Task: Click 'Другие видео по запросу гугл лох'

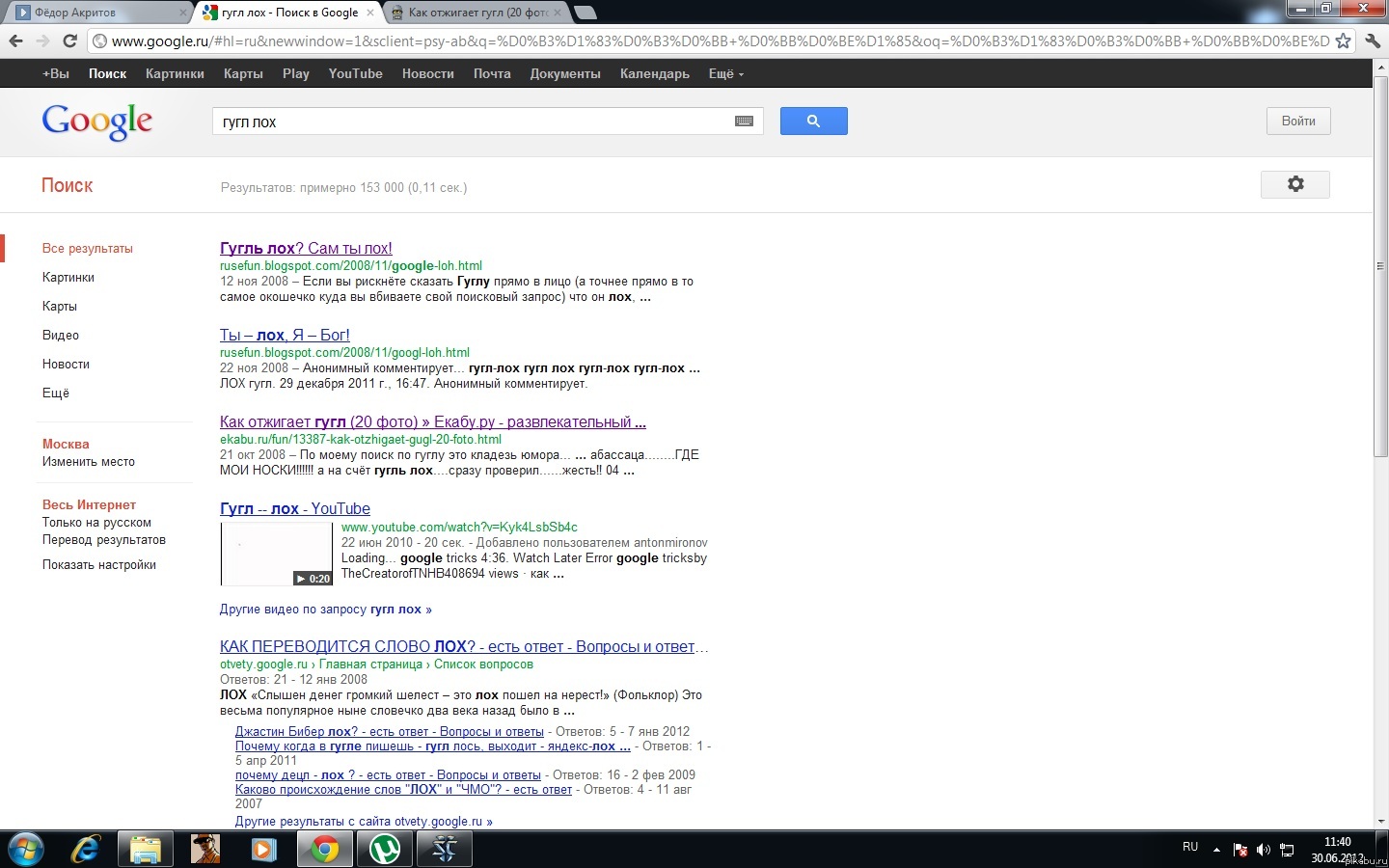Action: pyautogui.click(x=326, y=610)
